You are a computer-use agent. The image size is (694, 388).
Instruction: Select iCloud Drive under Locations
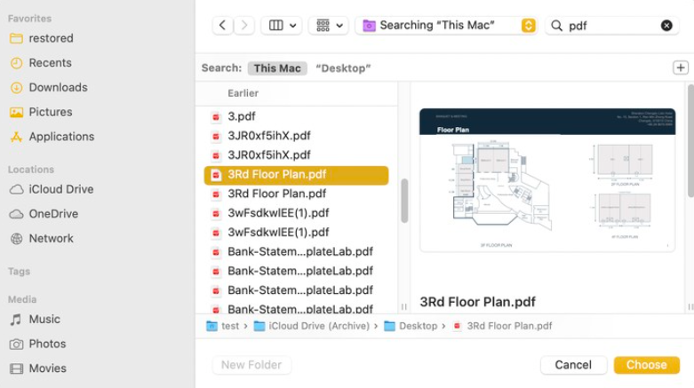point(61,189)
